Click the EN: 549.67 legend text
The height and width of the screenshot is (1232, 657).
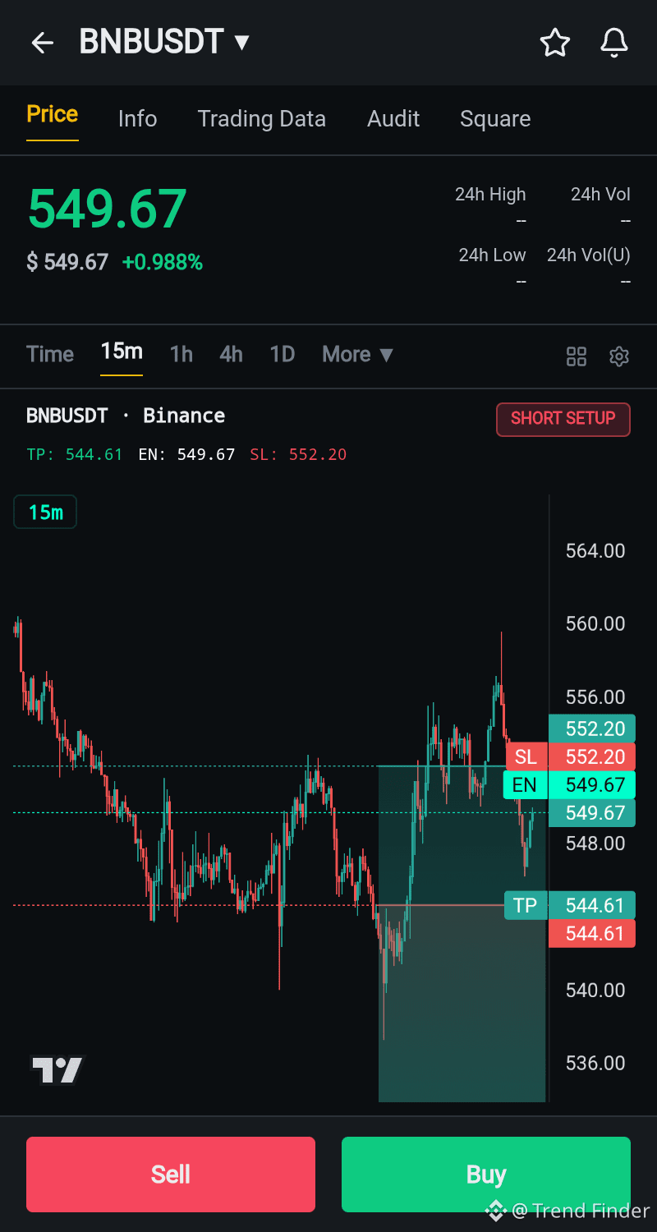tap(186, 454)
